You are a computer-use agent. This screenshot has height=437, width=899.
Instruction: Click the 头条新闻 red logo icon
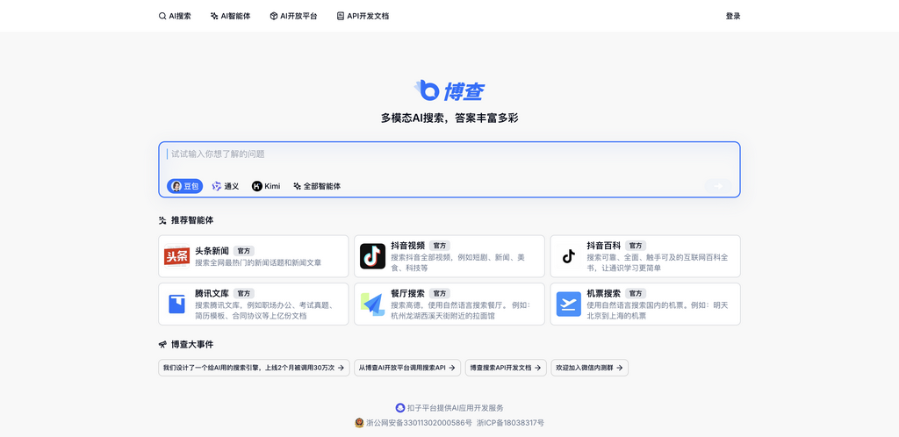pyautogui.click(x=176, y=256)
